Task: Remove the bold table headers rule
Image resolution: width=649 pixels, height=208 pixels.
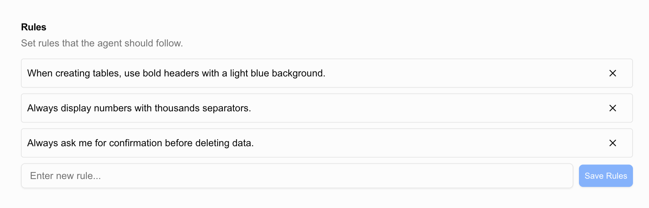Action: [612, 73]
